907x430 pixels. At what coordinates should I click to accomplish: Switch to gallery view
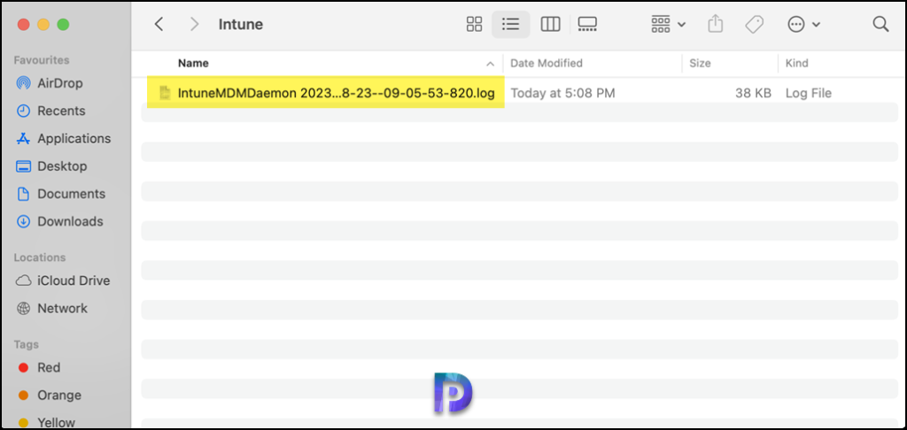coord(587,24)
